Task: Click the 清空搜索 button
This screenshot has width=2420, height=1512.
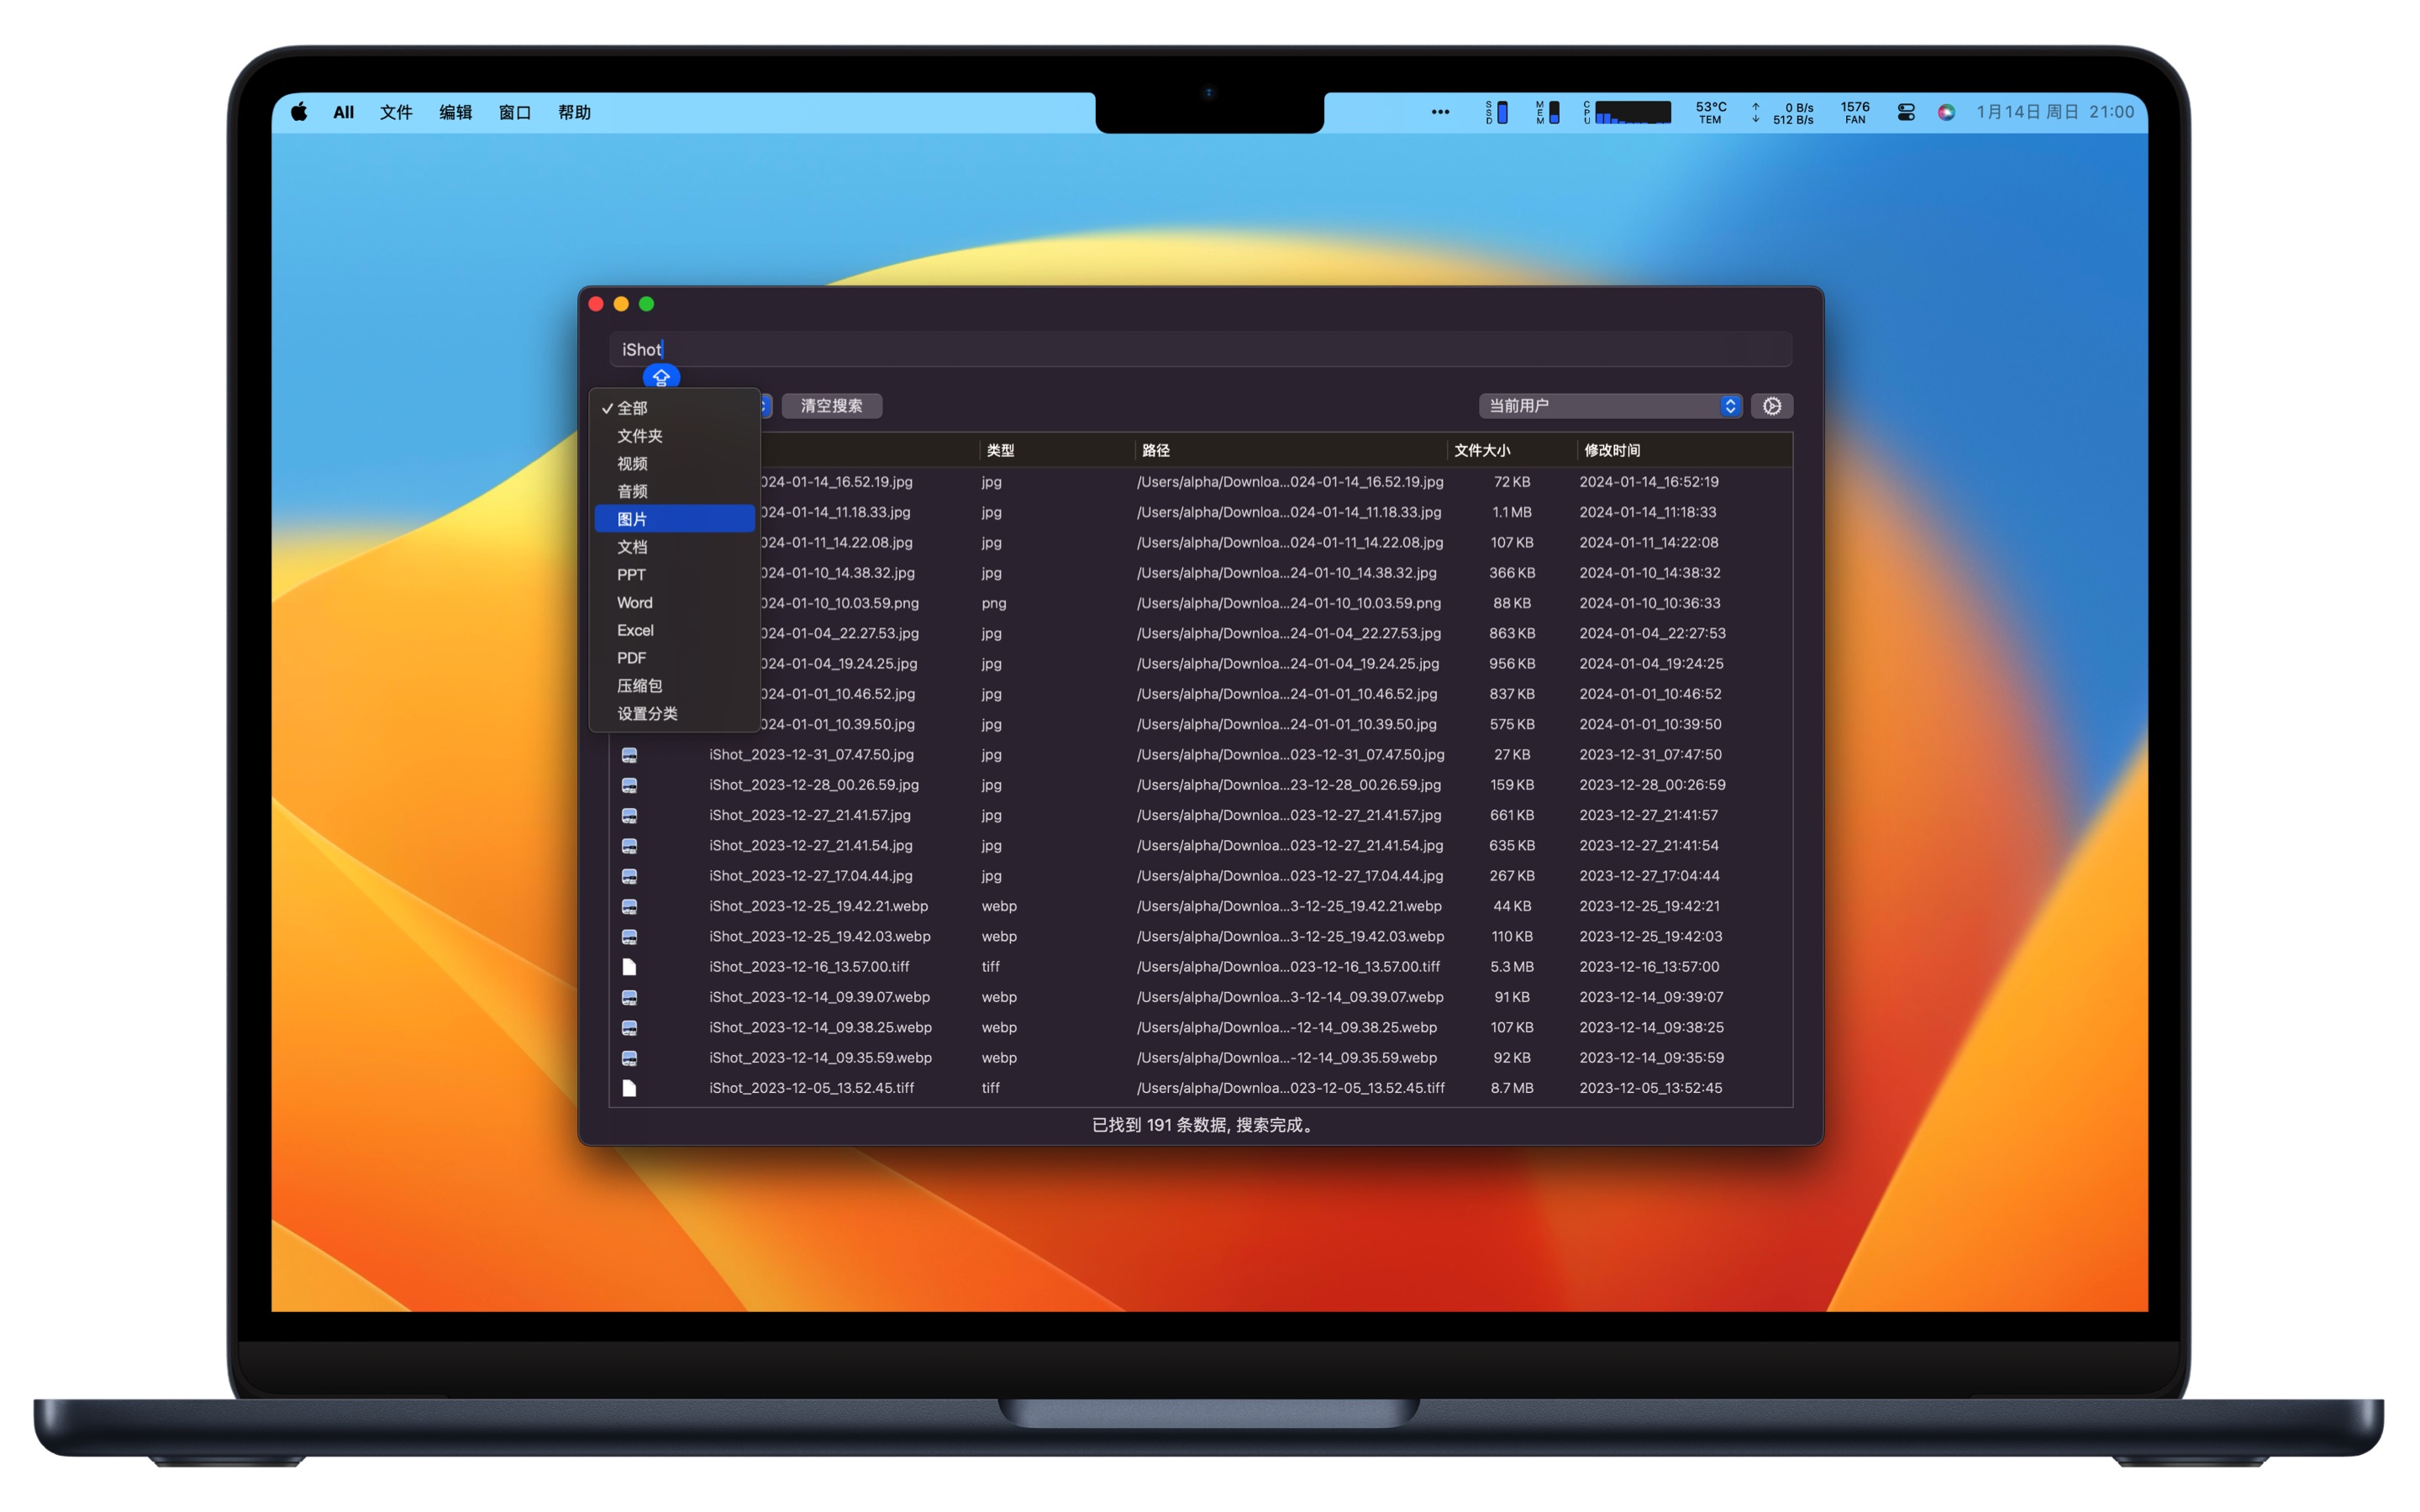Action: 831,406
